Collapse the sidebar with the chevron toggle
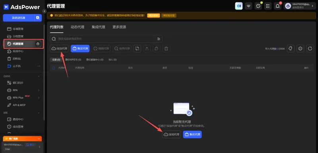The image size is (318, 153). point(45,11)
